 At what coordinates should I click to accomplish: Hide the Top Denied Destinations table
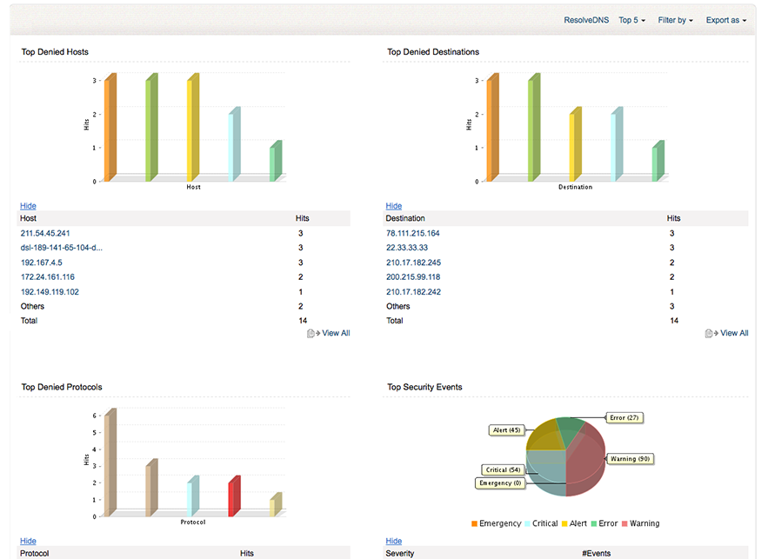point(394,206)
